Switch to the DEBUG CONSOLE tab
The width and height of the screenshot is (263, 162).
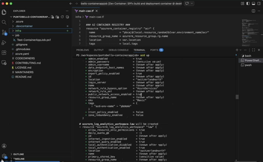pos(118,50)
